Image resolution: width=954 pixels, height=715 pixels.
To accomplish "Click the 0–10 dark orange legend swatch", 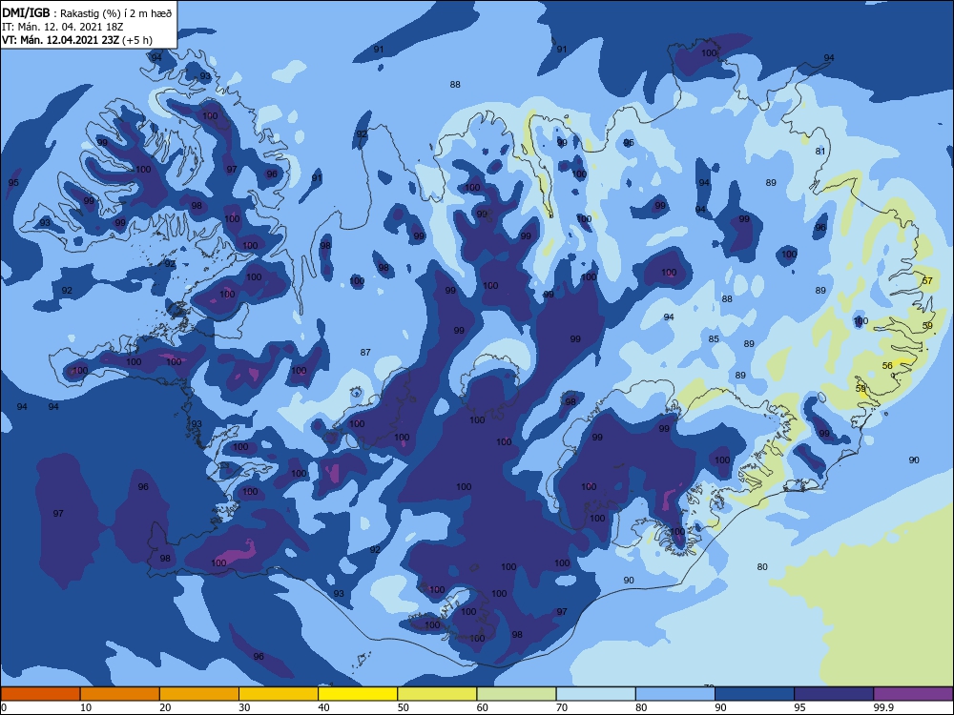I will click(x=40, y=694).
